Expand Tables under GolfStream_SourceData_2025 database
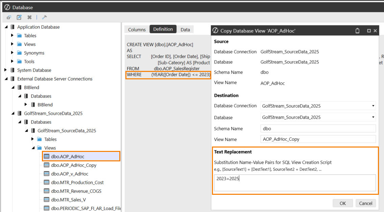 (32, 139)
